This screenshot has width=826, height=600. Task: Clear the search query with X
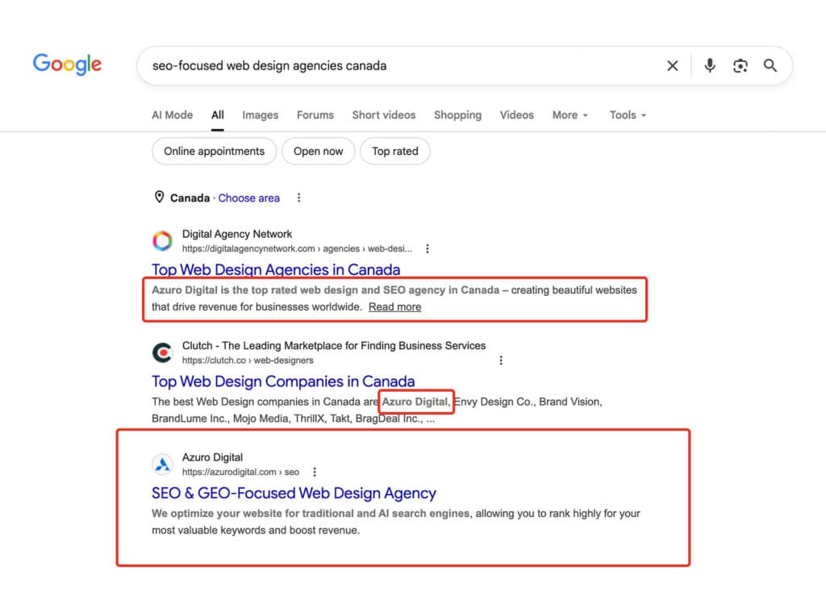672,66
